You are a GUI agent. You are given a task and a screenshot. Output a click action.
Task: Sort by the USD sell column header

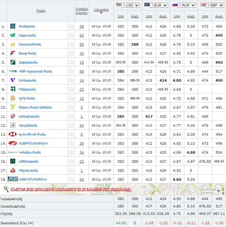tap(135, 16)
